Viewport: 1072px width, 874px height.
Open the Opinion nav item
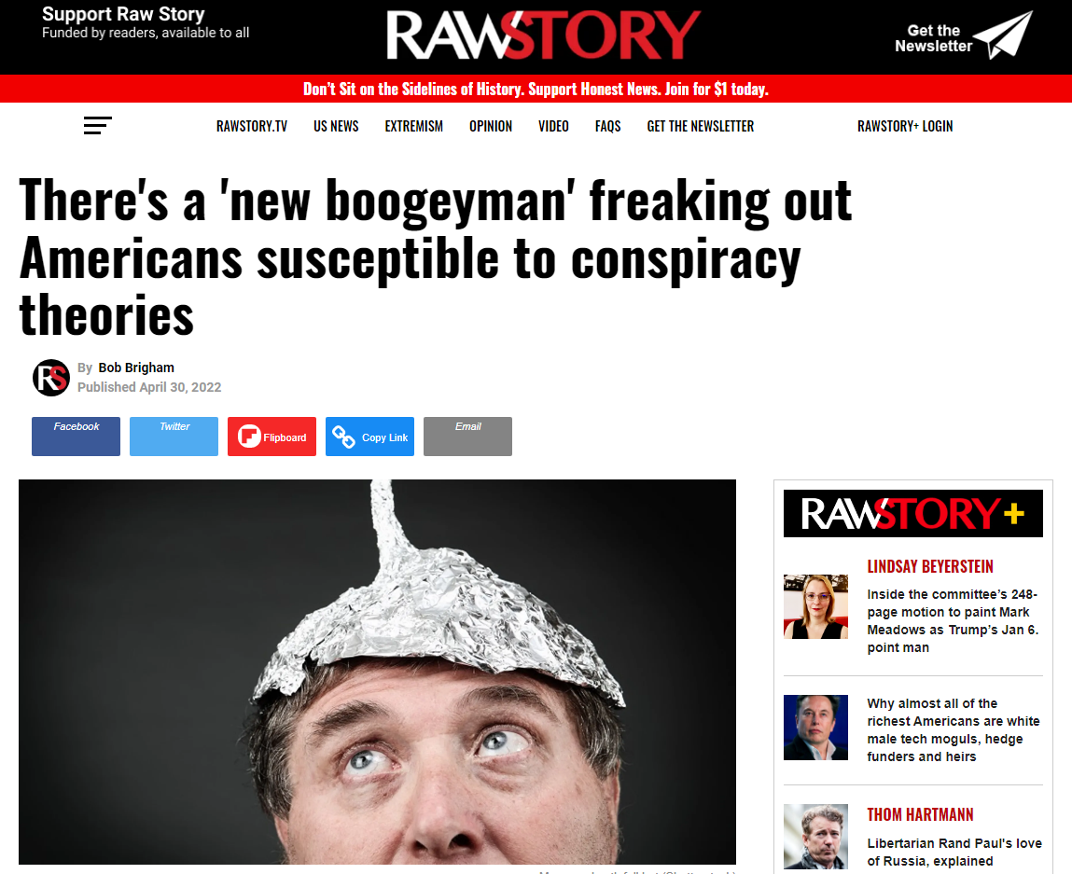(490, 127)
